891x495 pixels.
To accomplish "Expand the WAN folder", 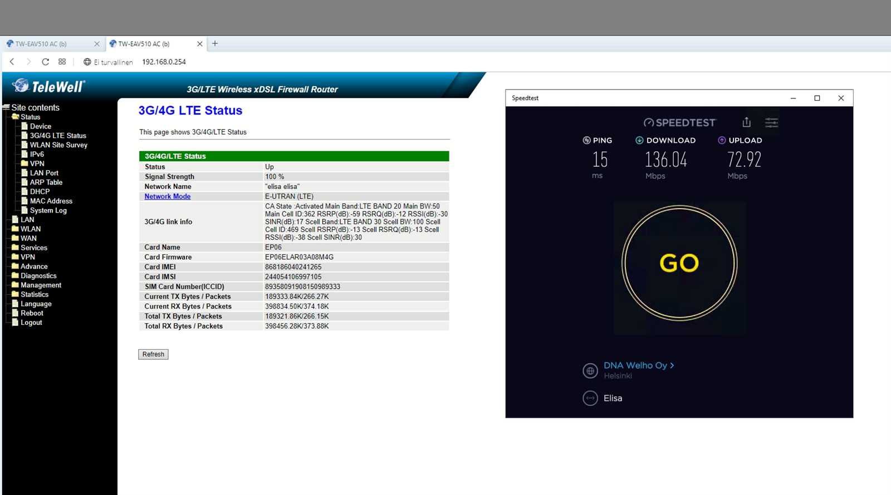I will [28, 239].
